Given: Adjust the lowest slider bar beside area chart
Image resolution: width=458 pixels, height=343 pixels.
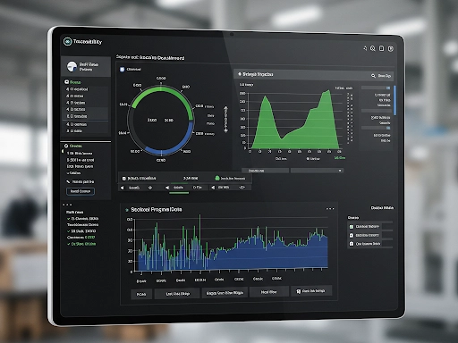Looking at the screenshot, I should point(376,128).
